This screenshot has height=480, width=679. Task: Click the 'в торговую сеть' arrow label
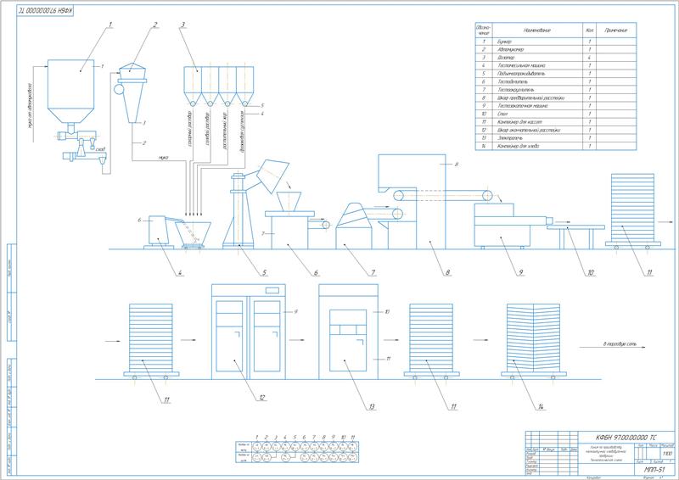(x=620, y=344)
